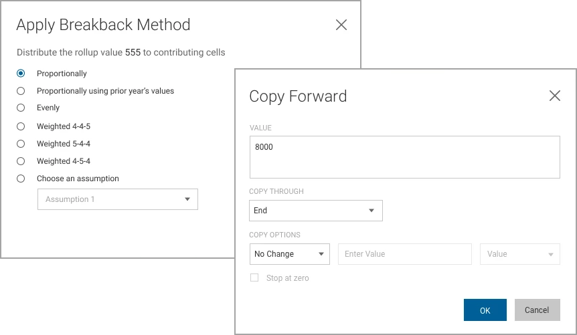Toggle the Stop at zero checkbox
Screen dimensions: 577x335
click(x=254, y=277)
